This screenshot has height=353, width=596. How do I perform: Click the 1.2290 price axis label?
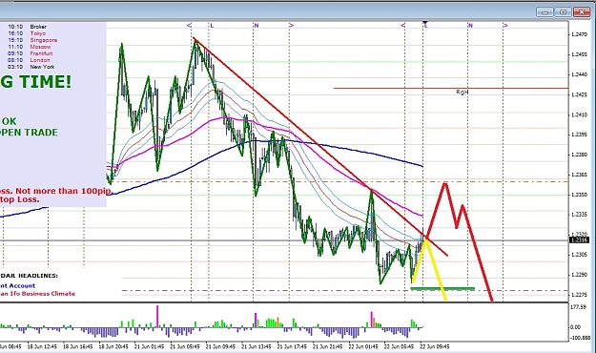click(579, 274)
